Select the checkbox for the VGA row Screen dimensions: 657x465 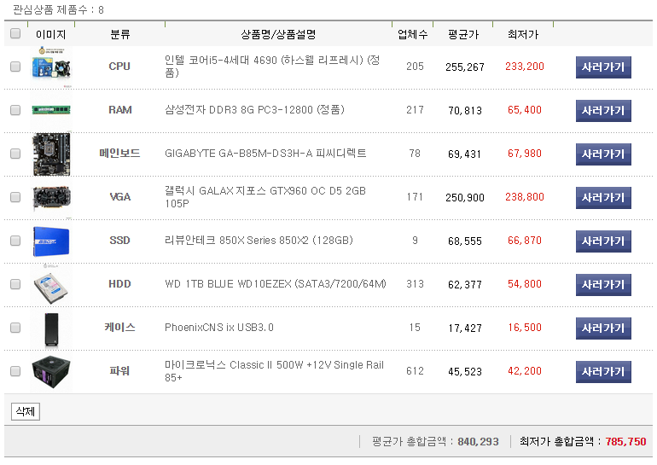point(15,197)
